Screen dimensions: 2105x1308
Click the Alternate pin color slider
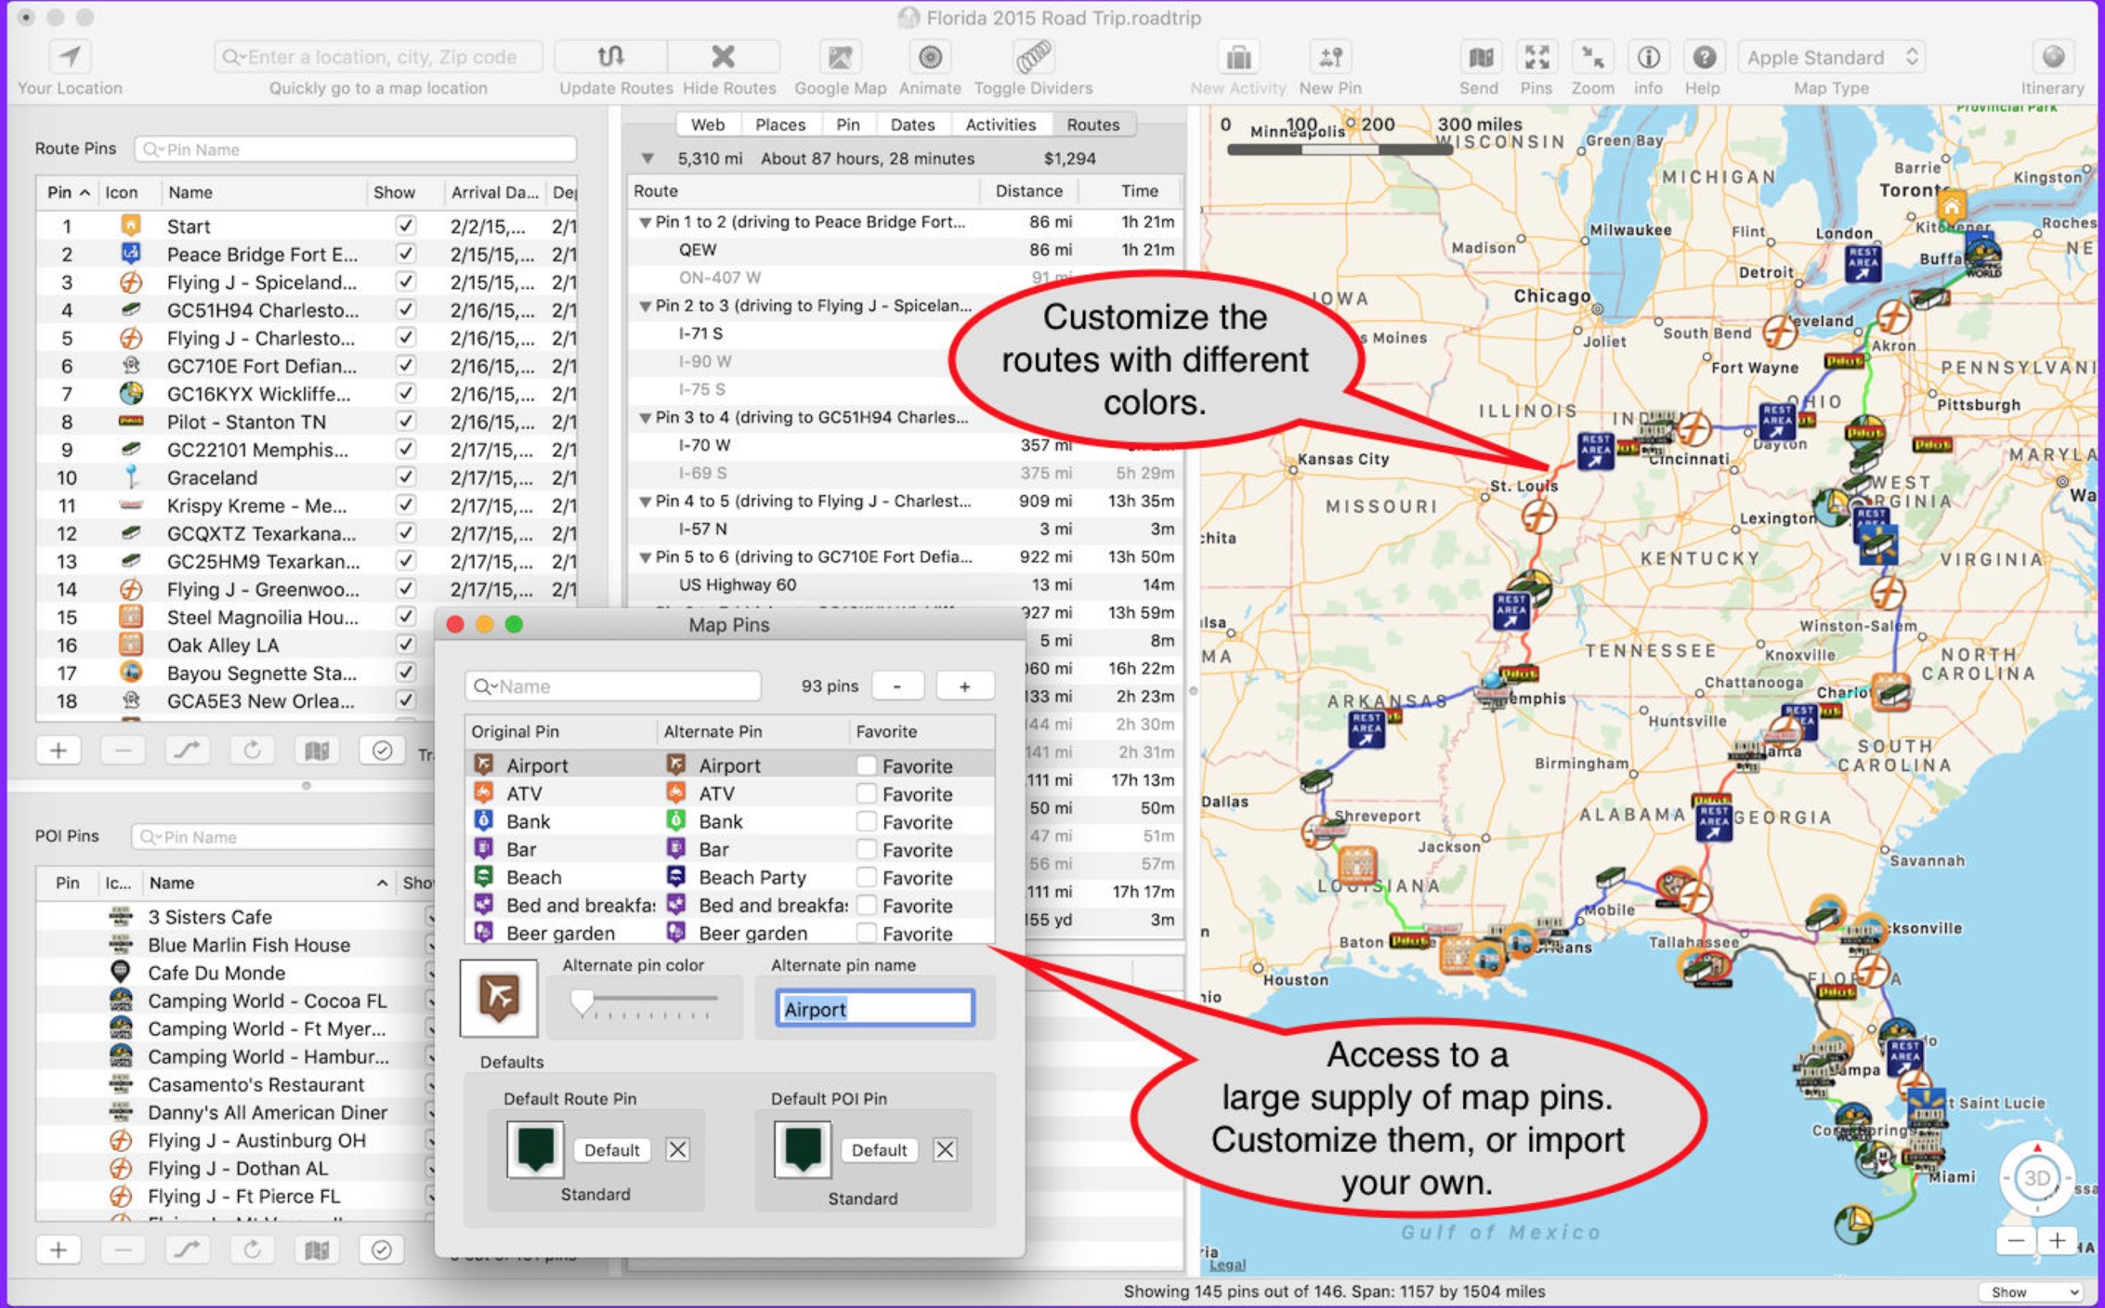point(645,1001)
